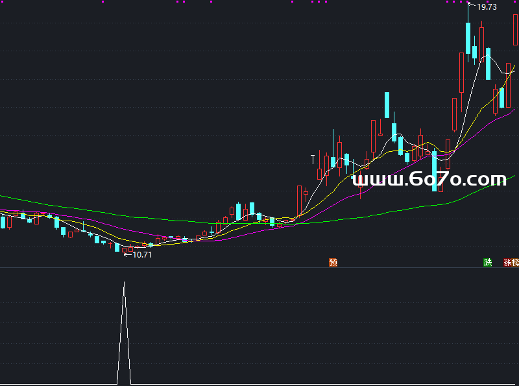Click the divider above the indicator panel

tap(259, 267)
